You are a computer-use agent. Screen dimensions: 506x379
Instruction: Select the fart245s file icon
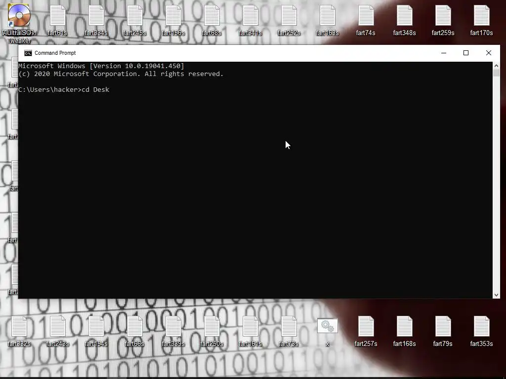pyautogui.click(x=135, y=15)
